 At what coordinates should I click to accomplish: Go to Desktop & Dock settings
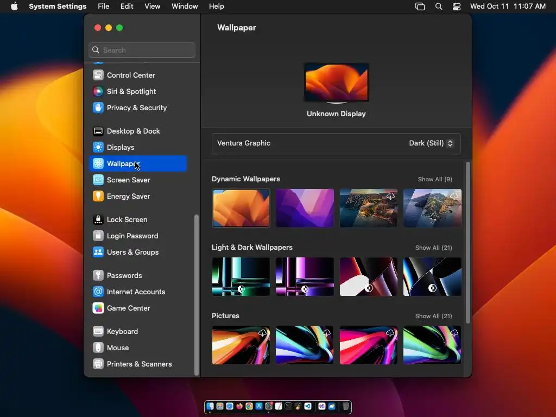pyautogui.click(x=138, y=131)
